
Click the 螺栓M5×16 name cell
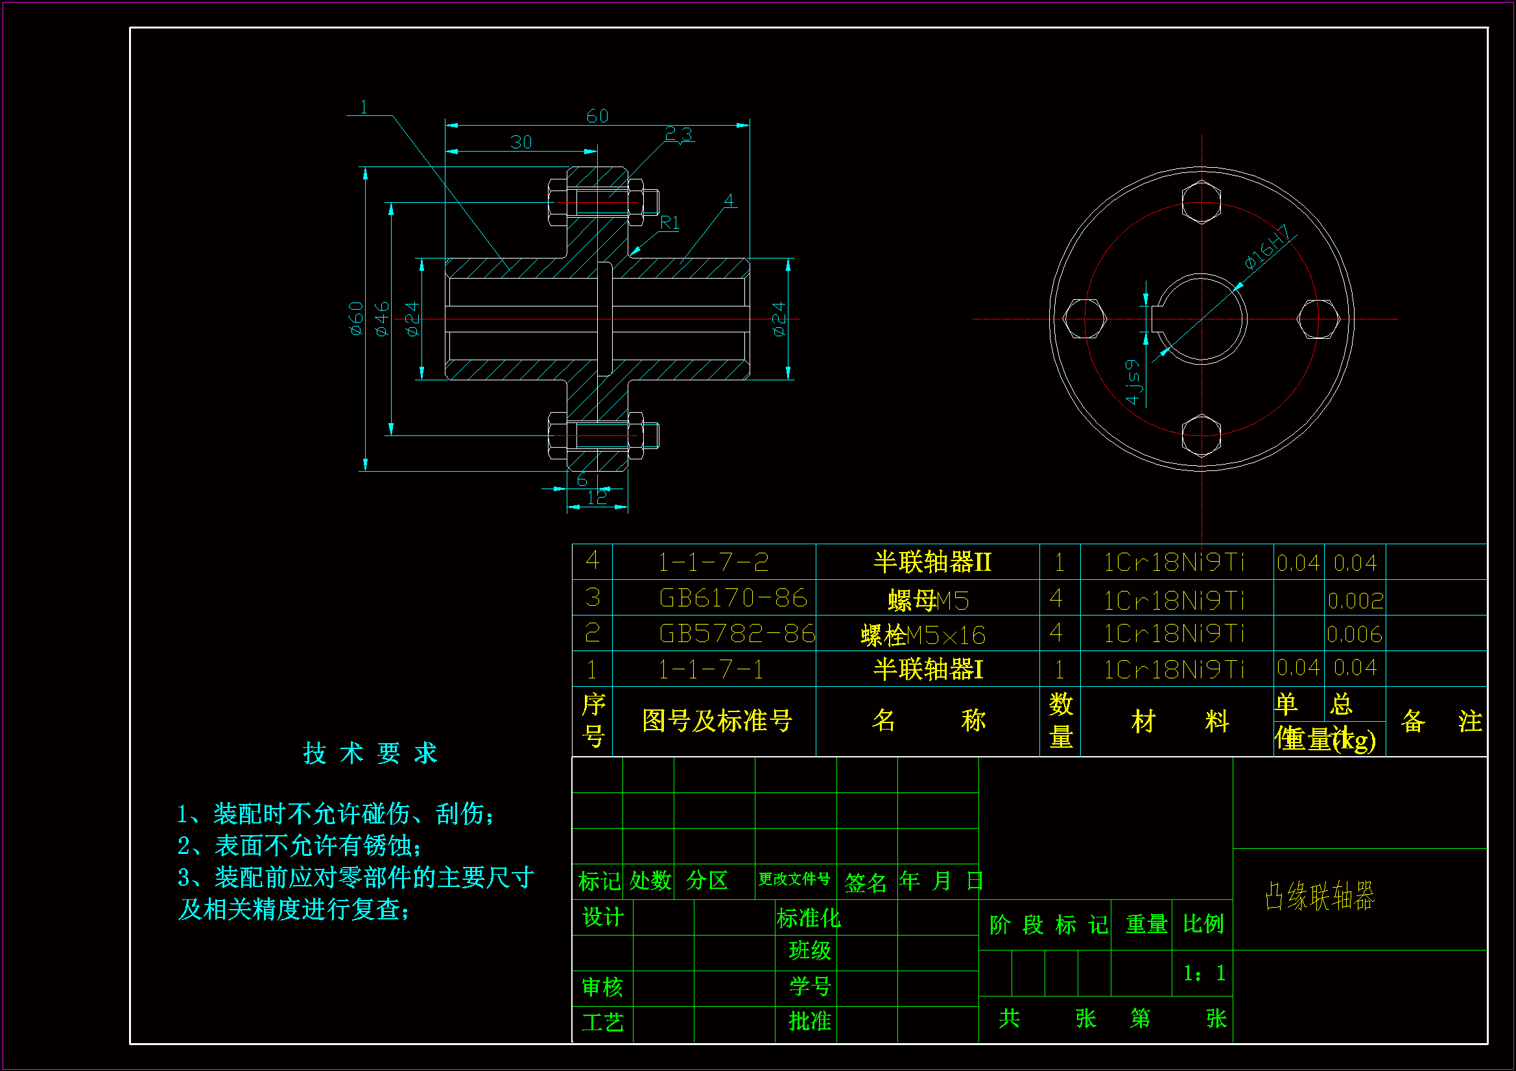923,635
